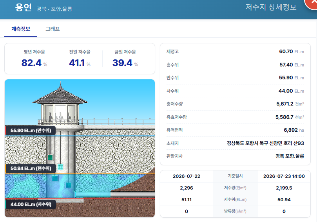Click the light cyan sluice gate icon
317x222 pixels.
click(x=60, y=167)
